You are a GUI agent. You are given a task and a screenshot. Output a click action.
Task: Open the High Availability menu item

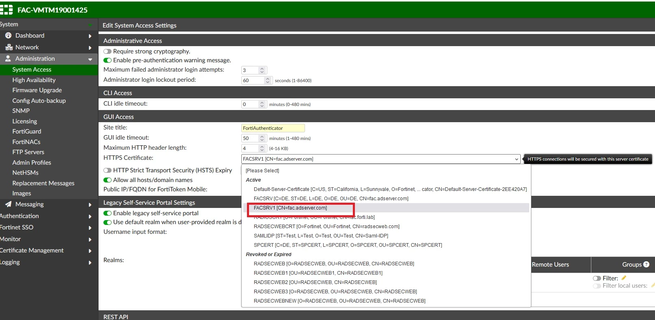(34, 80)
